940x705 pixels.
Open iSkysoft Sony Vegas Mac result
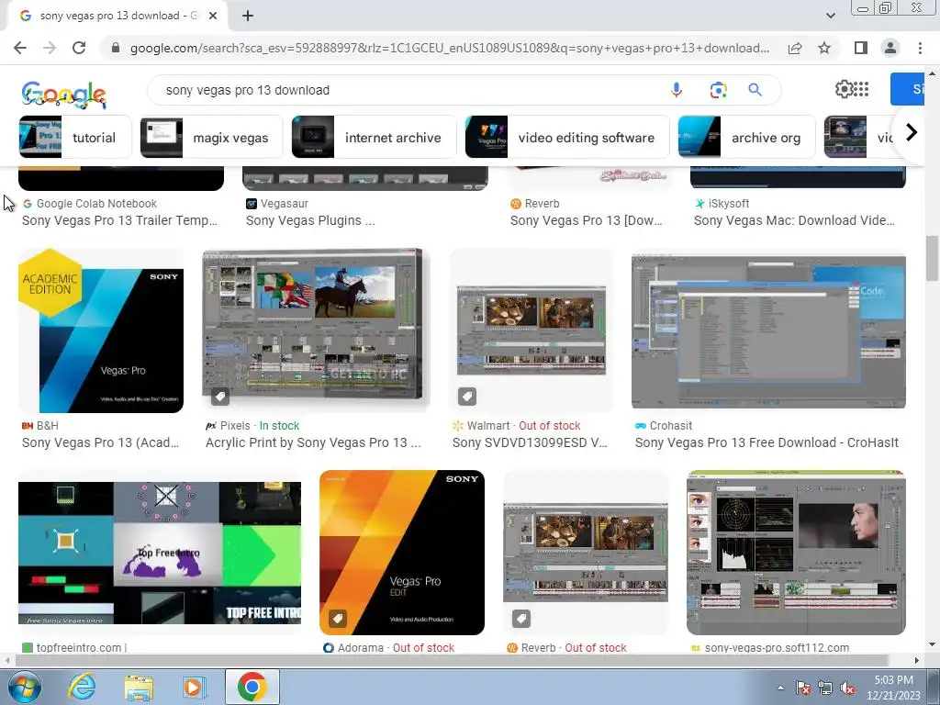(794, 220)
